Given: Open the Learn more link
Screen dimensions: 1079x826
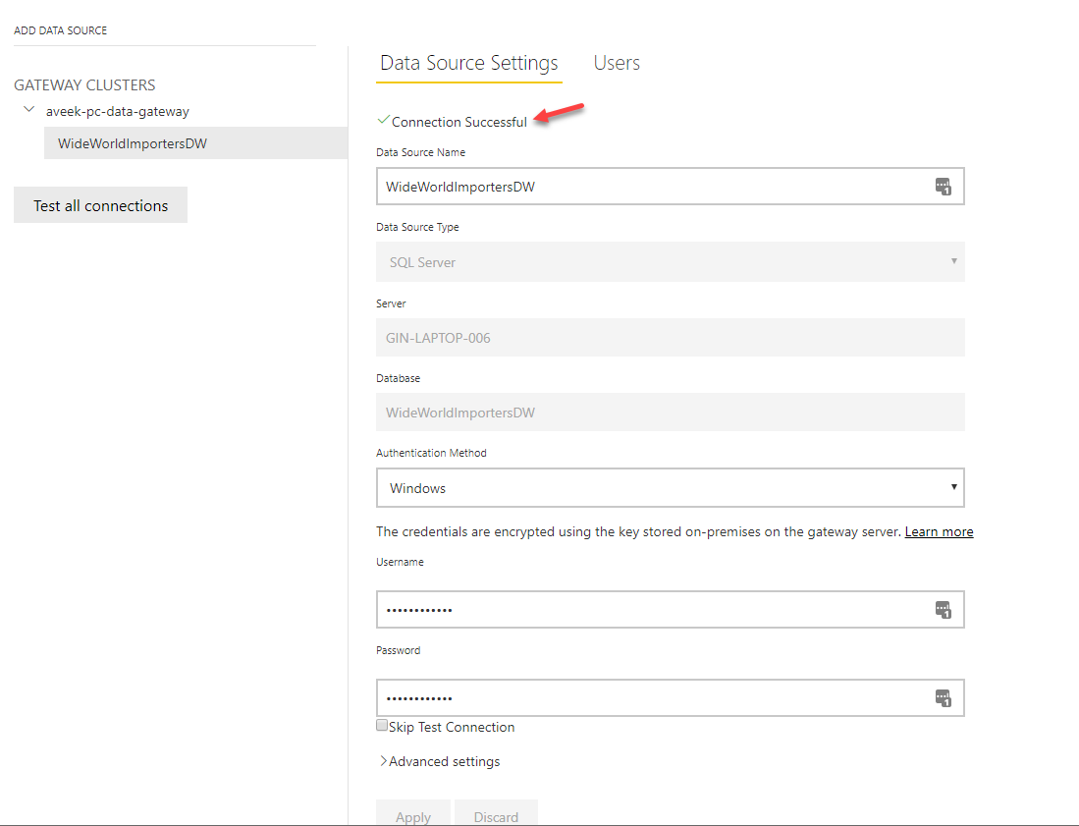Looking at the screenshot, I should [x=939, y=531].
